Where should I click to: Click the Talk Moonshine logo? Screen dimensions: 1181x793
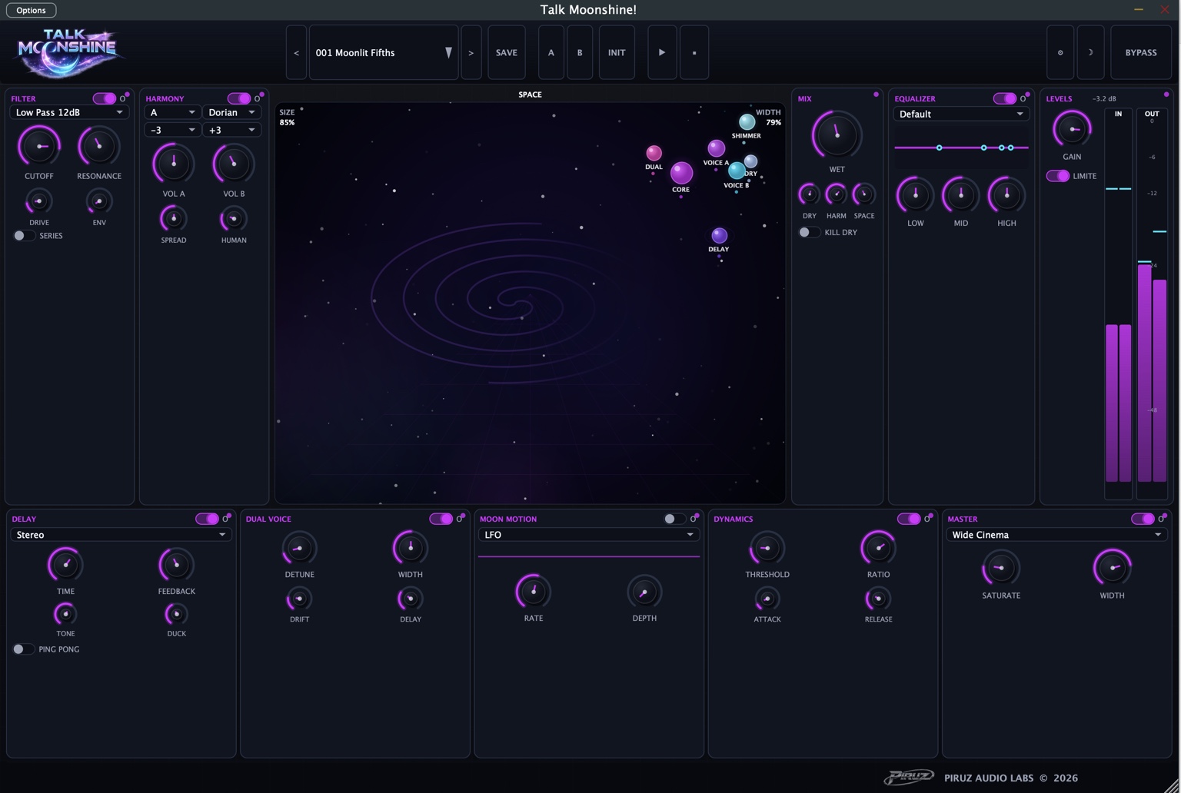click(68, 52)
